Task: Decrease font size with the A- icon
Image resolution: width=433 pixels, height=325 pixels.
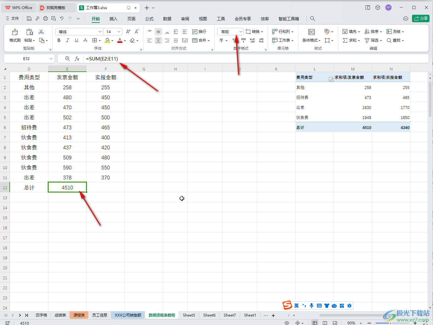Action: tap(137, 32)
